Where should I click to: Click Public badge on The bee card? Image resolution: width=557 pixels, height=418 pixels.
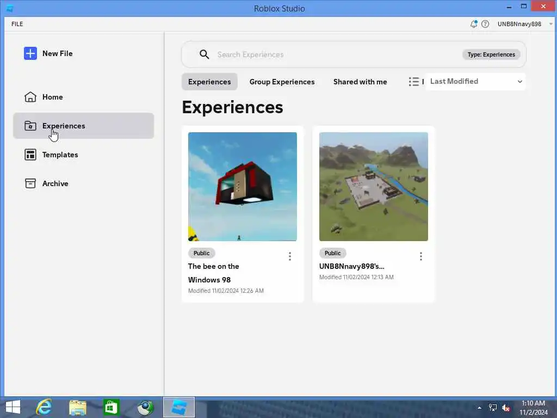pyautogui.click(x=201, y=253)
